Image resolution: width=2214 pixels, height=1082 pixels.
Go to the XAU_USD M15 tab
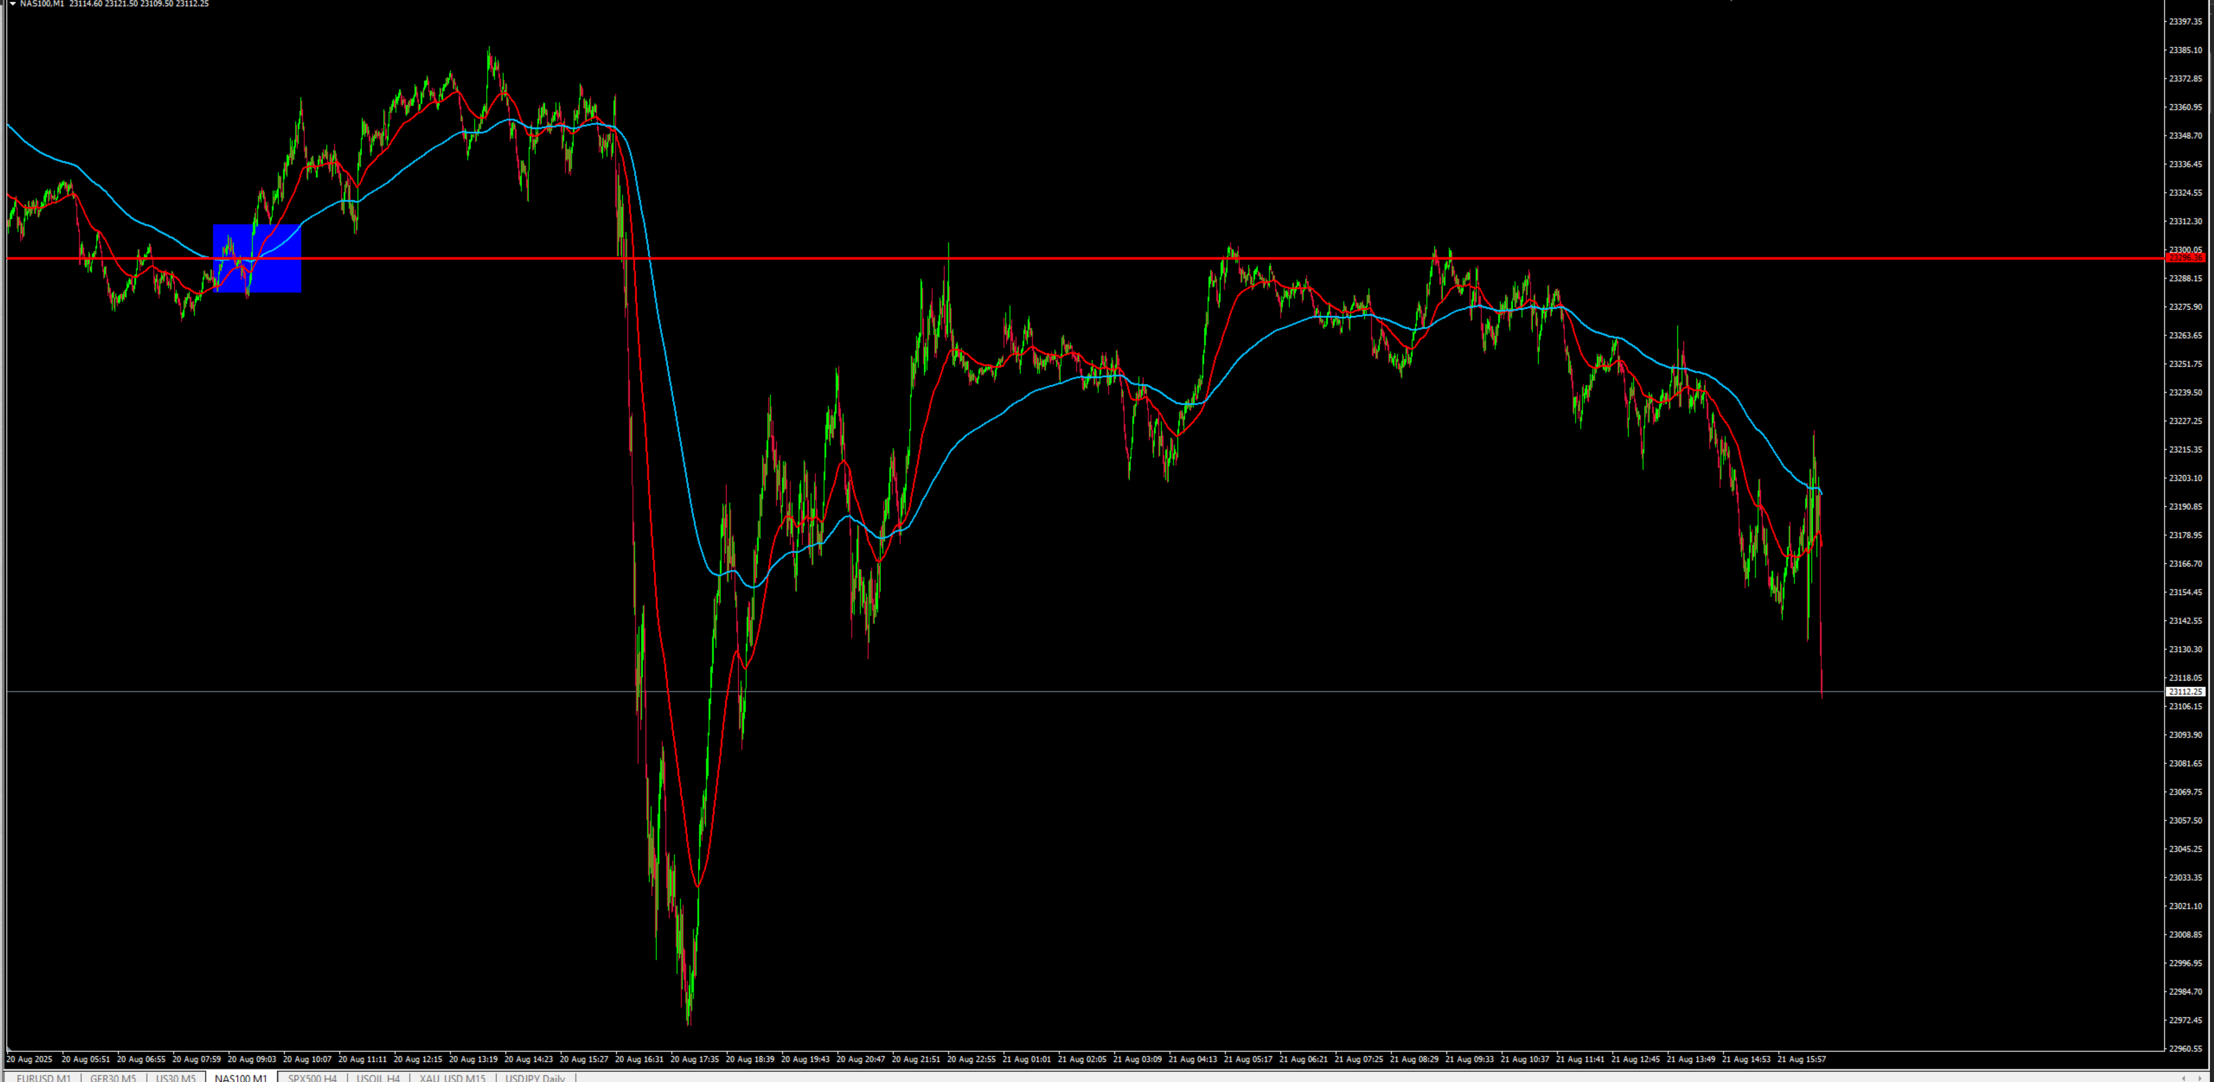click(x=452, y=1078)
